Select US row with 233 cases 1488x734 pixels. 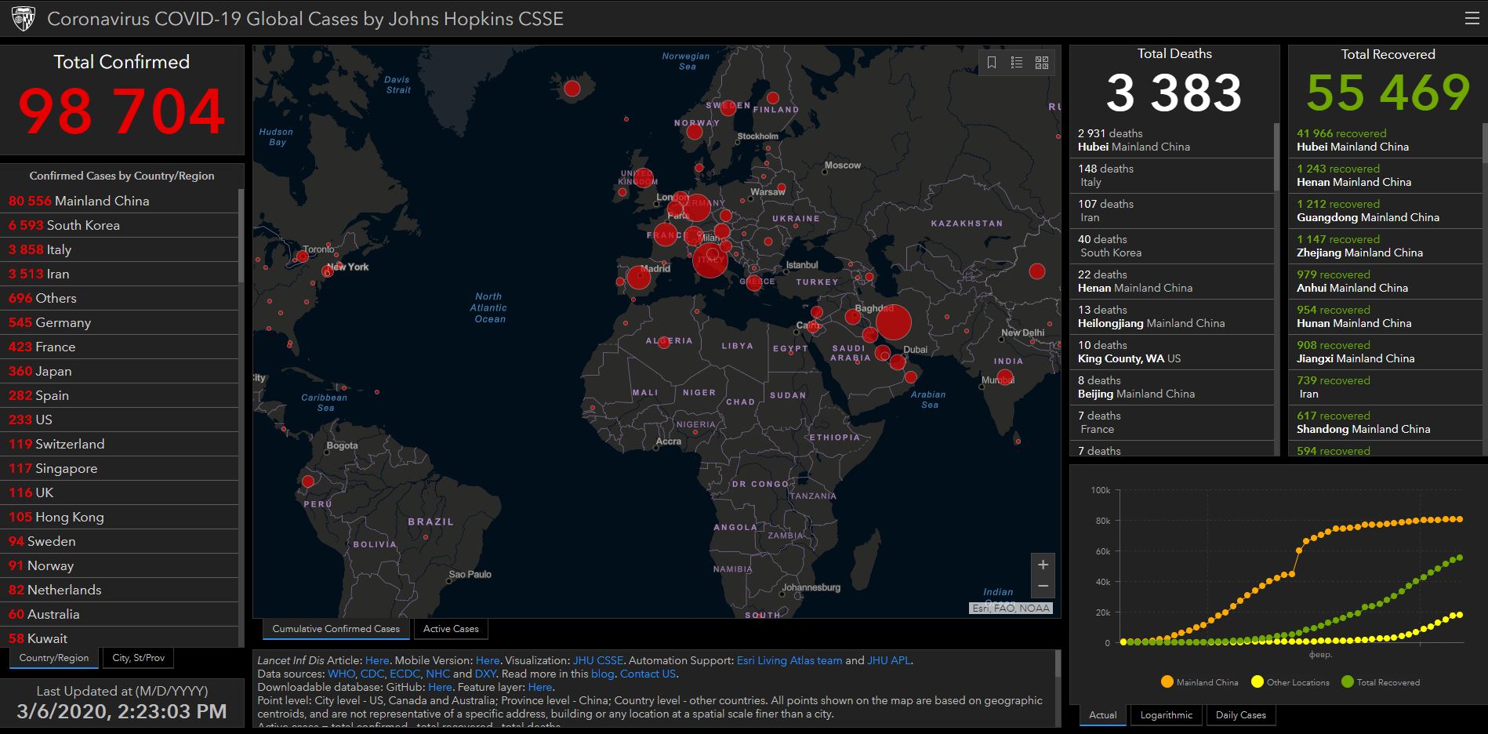coord(119,420)
